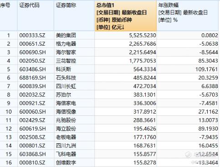This screenshot has width=220, height=167.
Task: Select the 飞科电器 name cell
Action: tap(74, 154)
